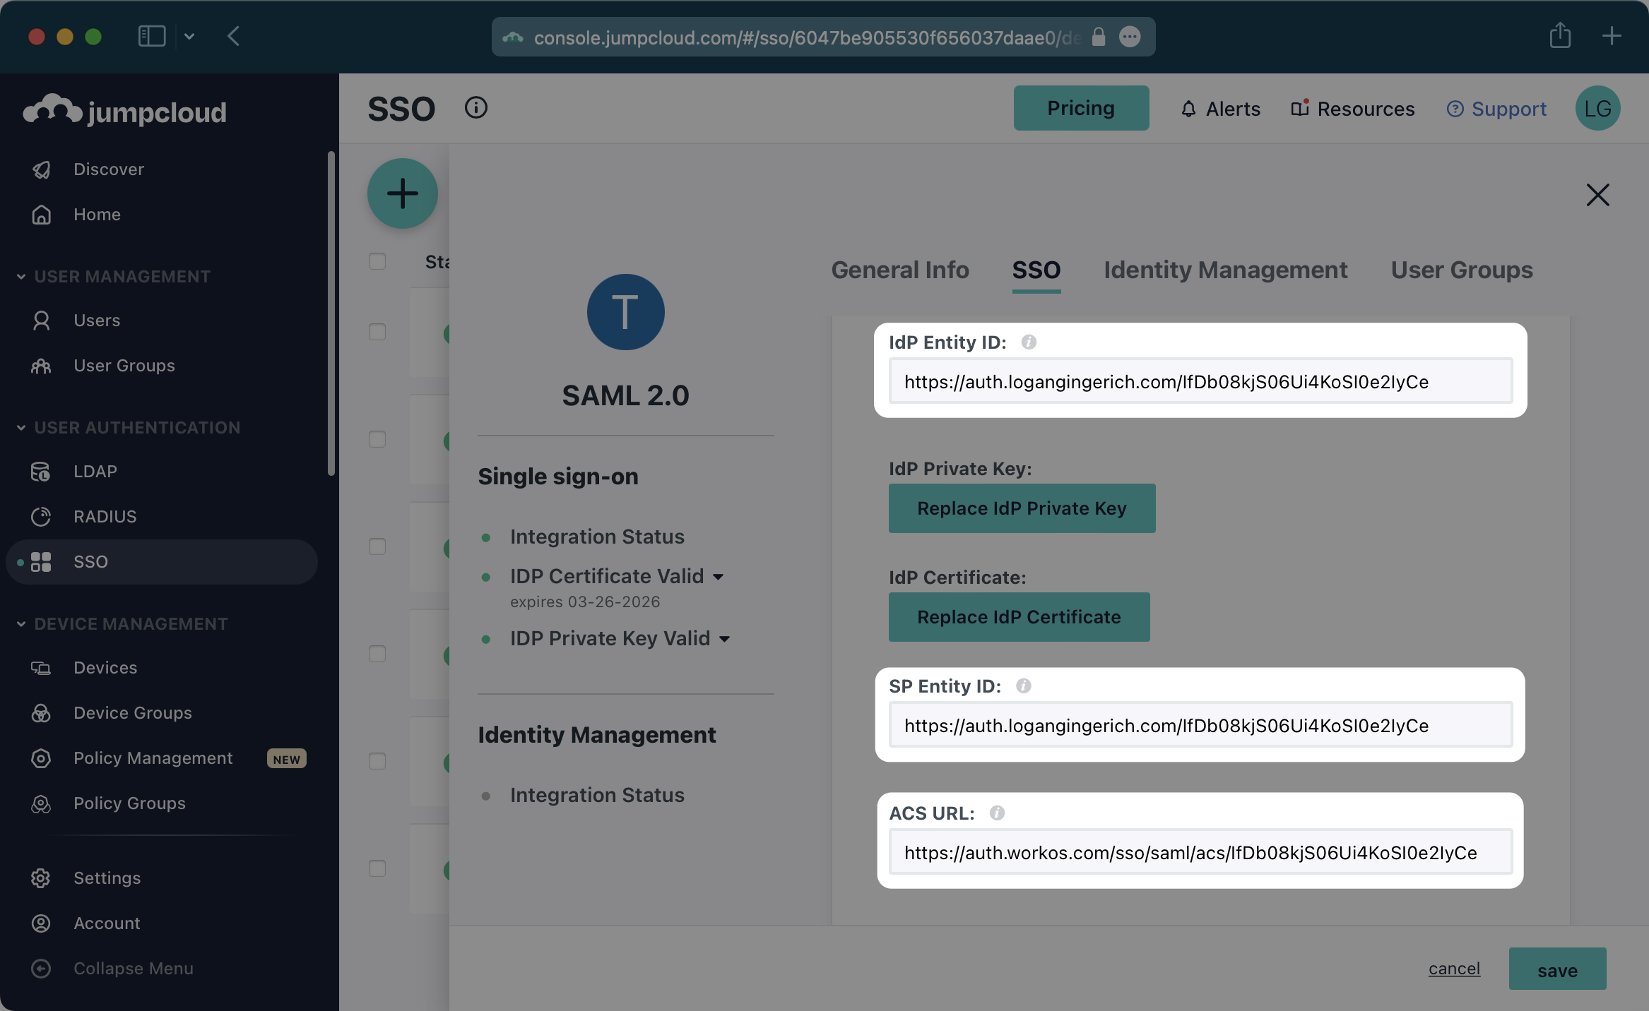Click the Devices management icon
The image size is (1649, 1011).
40,667
